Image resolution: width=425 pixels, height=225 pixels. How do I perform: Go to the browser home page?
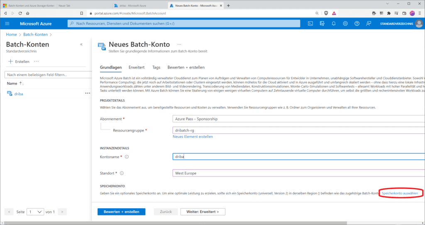pos(28,13)
